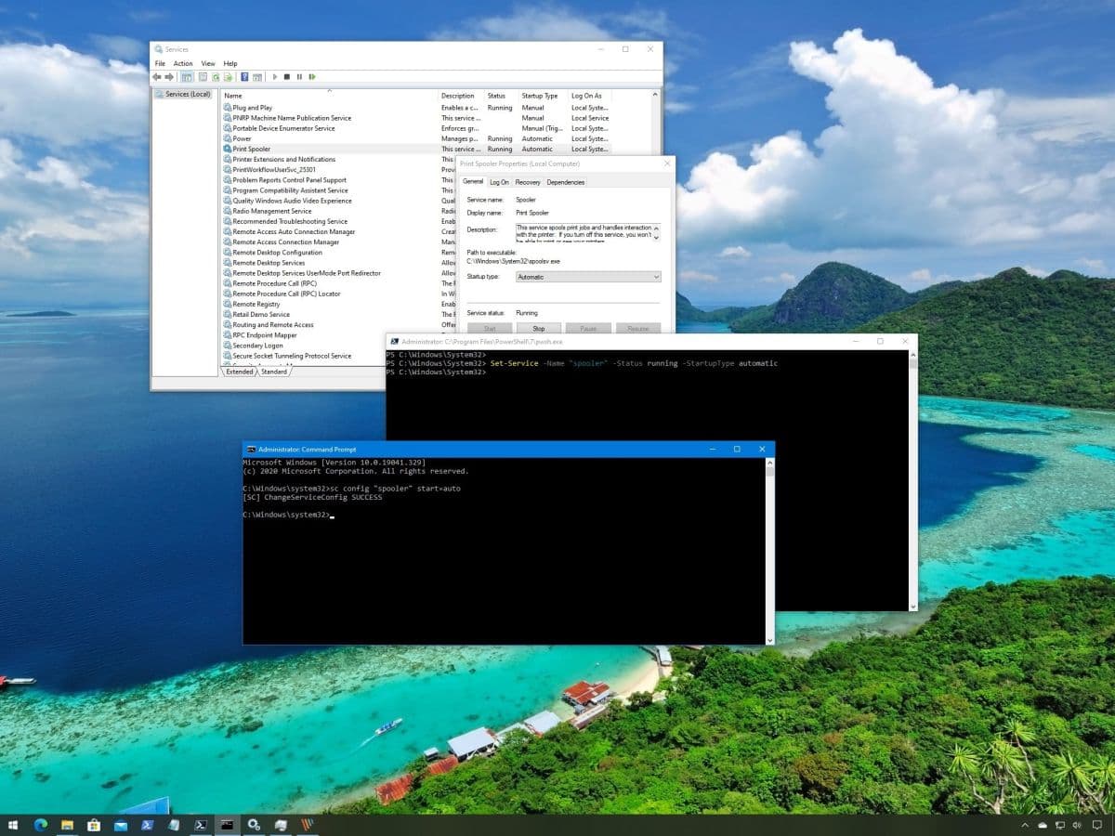Open the notification center icon
This screenshot has width=1115, height=836.
1097,825
